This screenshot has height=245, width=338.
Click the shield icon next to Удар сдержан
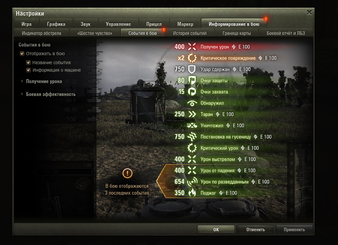192,69
